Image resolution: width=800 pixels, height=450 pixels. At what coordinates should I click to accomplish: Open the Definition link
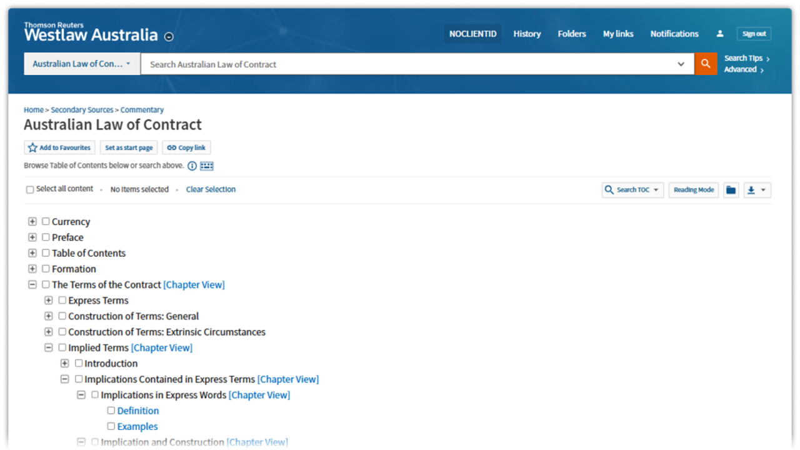coord(137,411)
